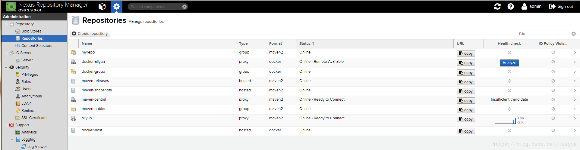
Task: Click aliyun proxy repository icon
Action: (73, 118)
